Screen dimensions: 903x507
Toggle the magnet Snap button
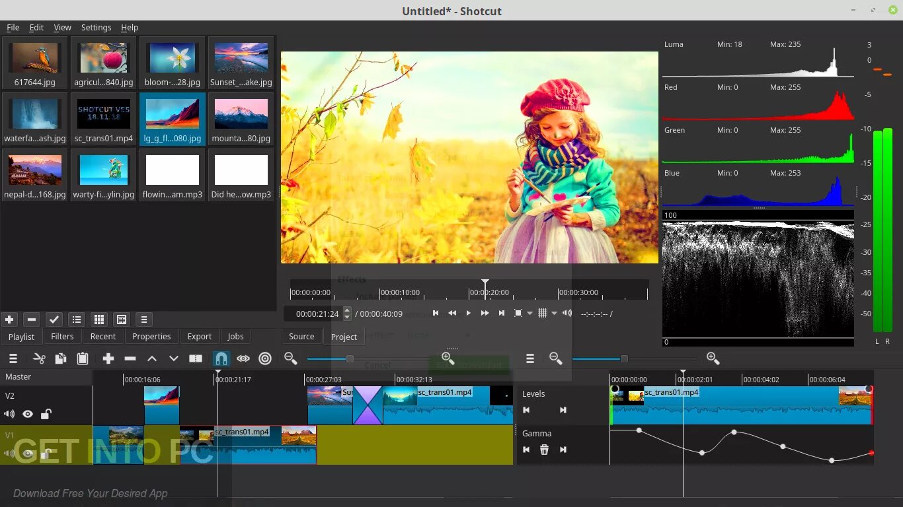221,358
